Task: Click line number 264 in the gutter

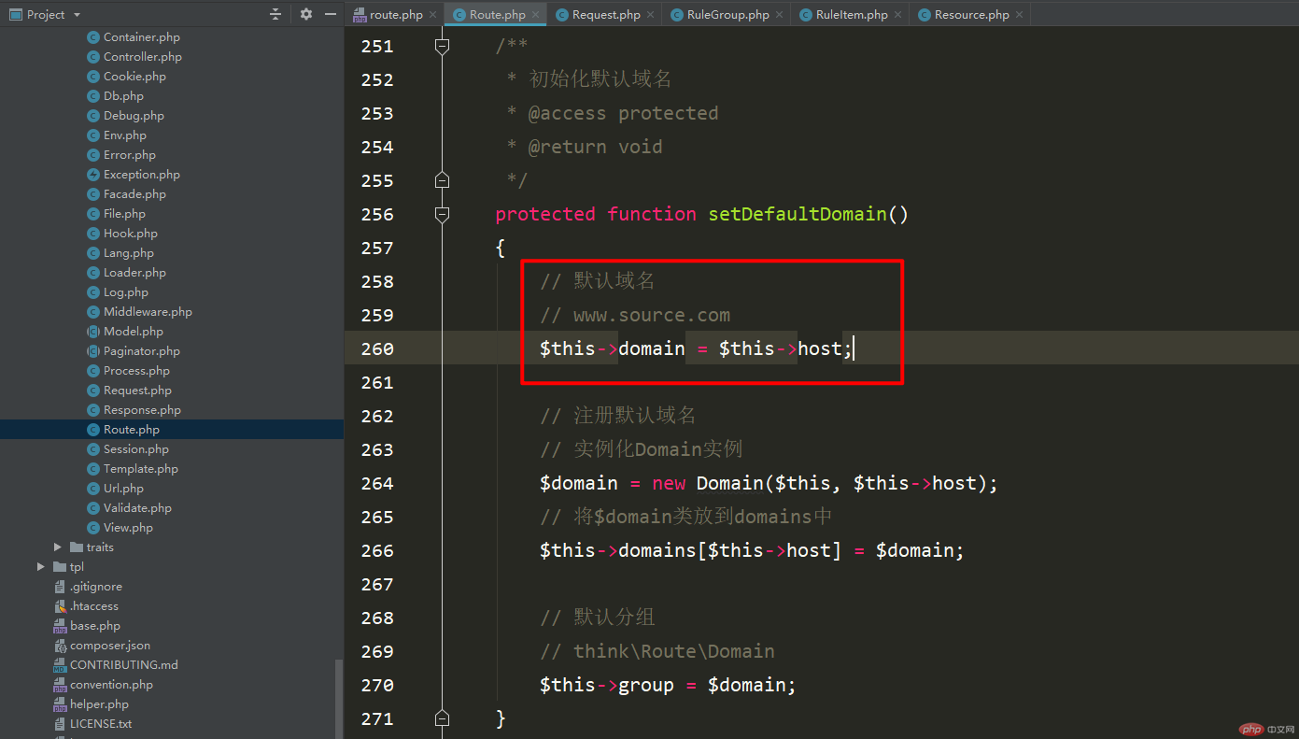Action: (x=377, y=483)
